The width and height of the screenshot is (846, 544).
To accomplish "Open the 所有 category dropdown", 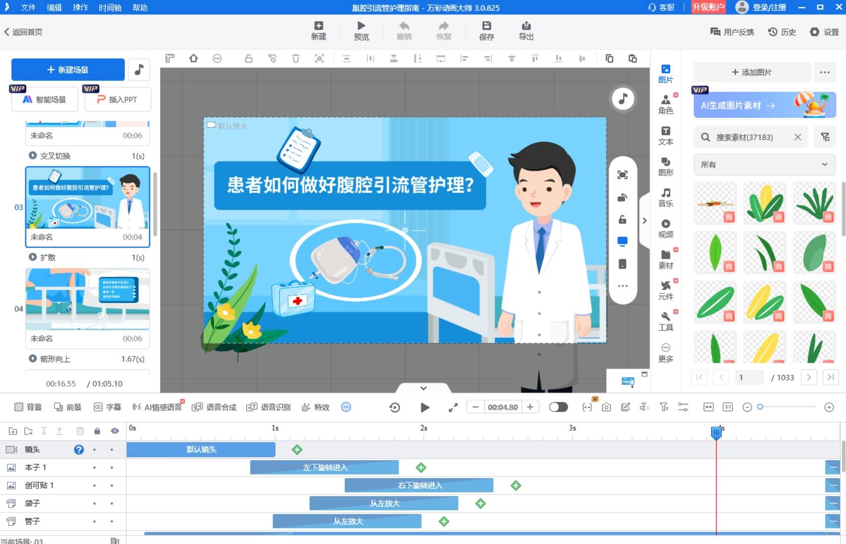I will click(764, 164).
